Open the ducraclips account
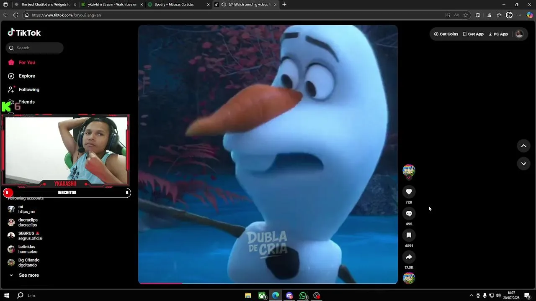Screen dimensions: 536x301 [23, 222]
